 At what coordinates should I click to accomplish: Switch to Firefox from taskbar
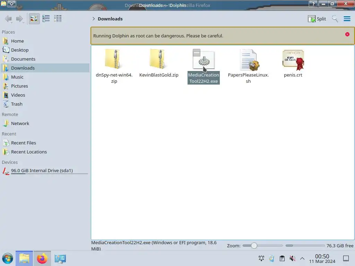click(42, 258)
